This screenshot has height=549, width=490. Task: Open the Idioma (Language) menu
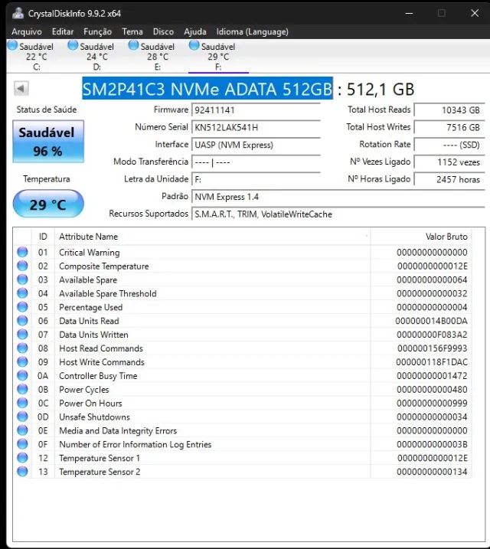point(253,32)
